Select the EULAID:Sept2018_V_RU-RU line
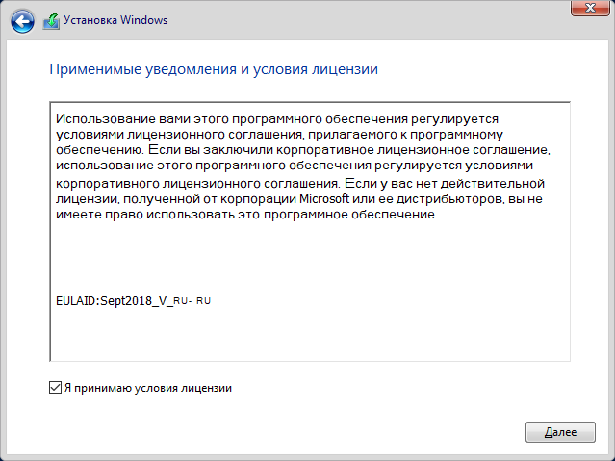 pos(134,301)
